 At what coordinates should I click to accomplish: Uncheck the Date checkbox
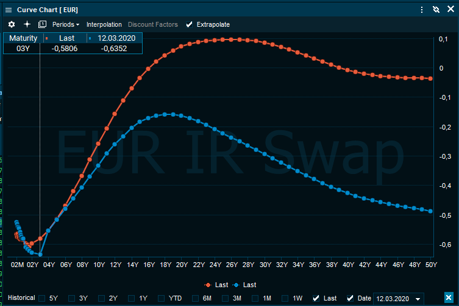pyautogui.click(x=350, y=298)
